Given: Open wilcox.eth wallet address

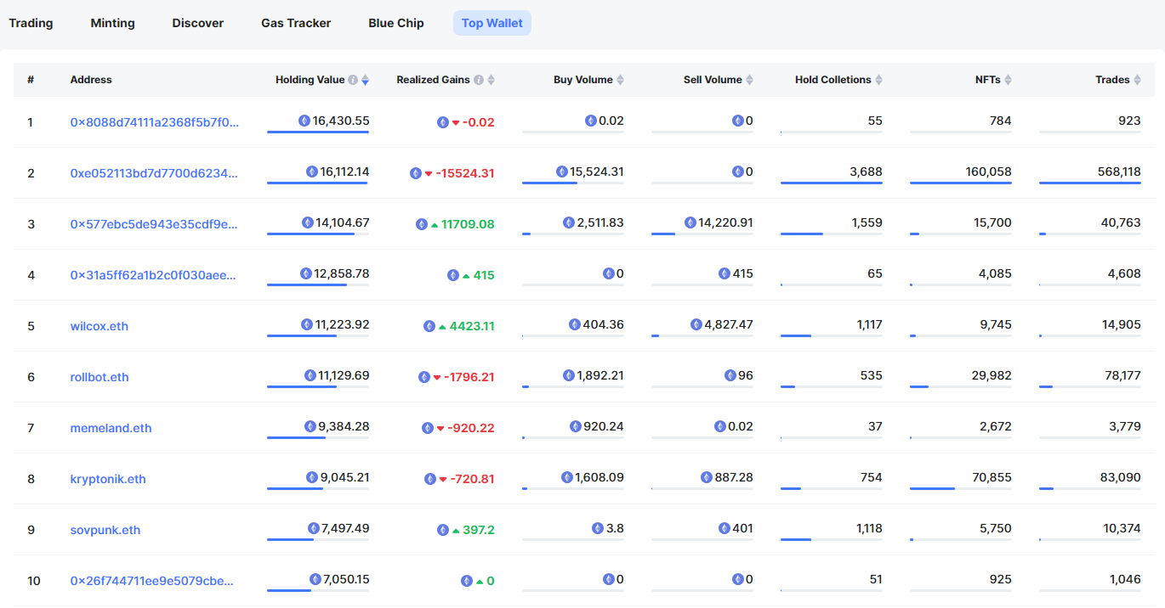Looking at the screenshot, I should pos(99,326).
